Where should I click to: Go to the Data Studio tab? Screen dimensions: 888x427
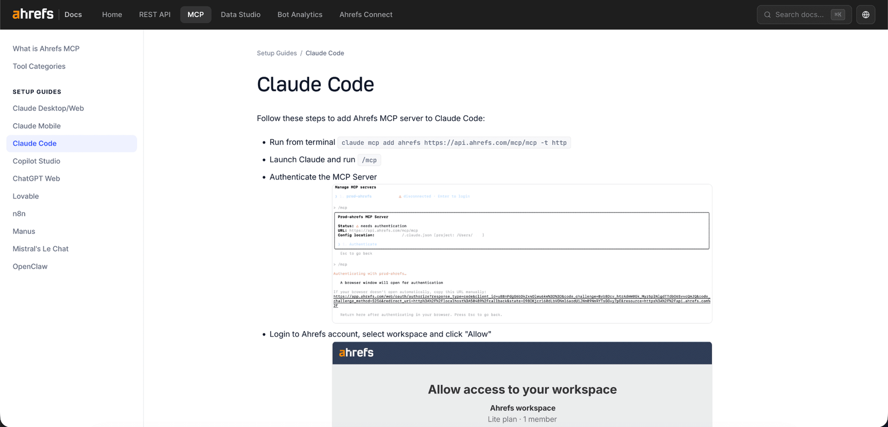(241, 14)
